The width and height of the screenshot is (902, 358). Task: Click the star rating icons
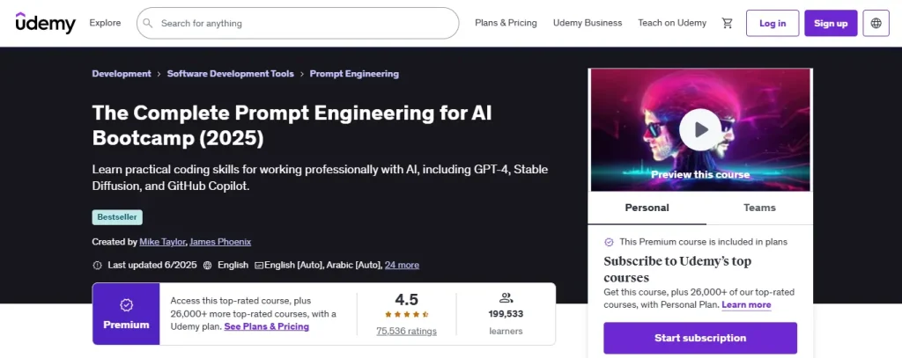tap(407, 314)
